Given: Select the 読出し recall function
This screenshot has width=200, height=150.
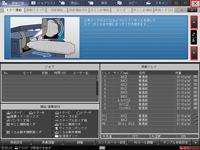Looking at the screenshot, I should (72, 3).
